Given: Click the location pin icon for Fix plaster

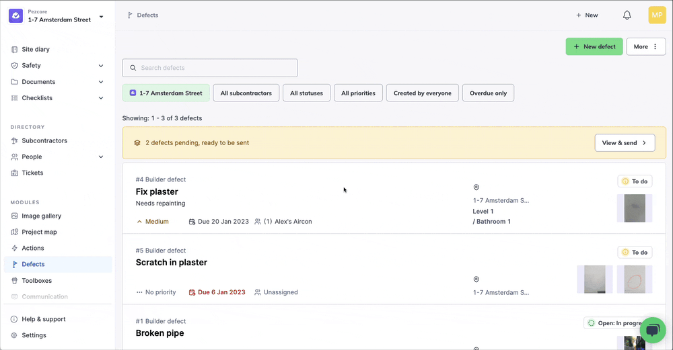Looking at the screenshot, I should (x=476, y=187).
